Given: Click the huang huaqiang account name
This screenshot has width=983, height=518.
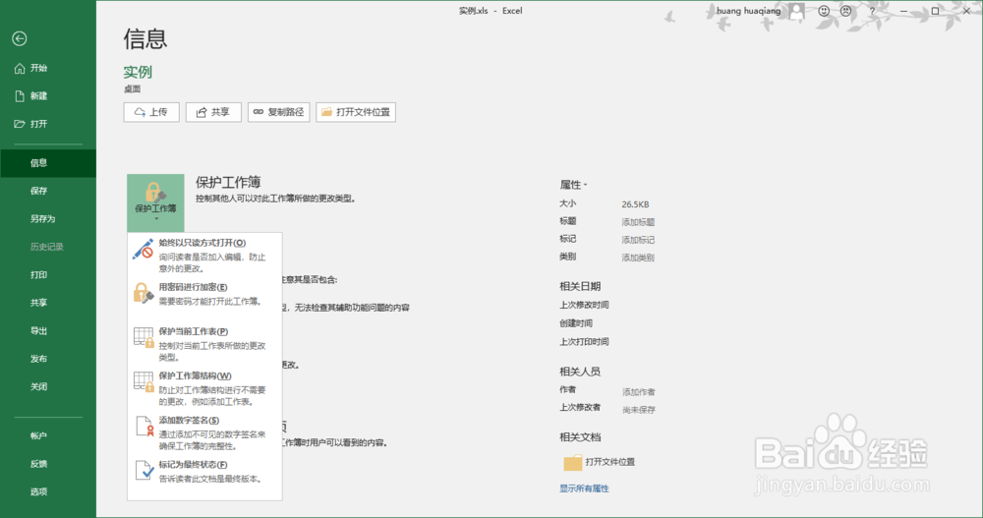Looking at the screenshot, I should [x=748, y=11].
